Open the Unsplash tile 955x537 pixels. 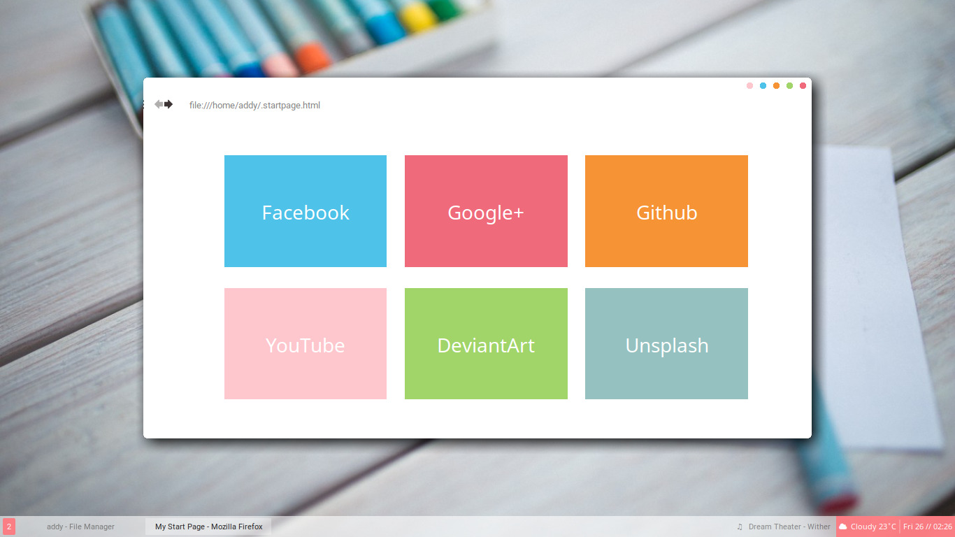[x=666, y=344]
